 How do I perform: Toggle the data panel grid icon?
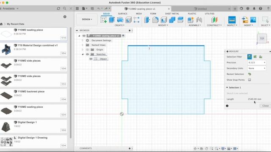(x=77, y=8)
